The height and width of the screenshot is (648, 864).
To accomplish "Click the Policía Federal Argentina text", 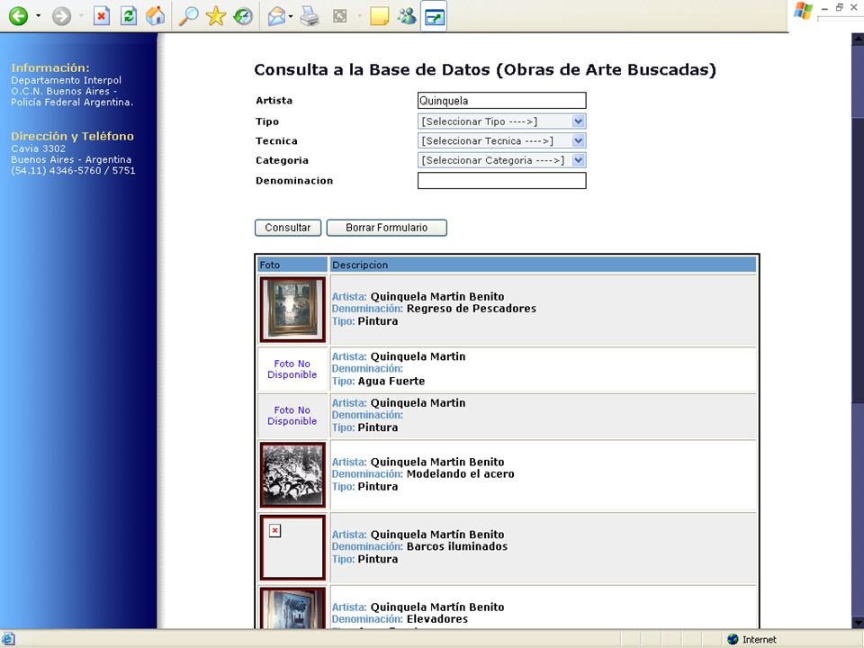I will (72, 103).
